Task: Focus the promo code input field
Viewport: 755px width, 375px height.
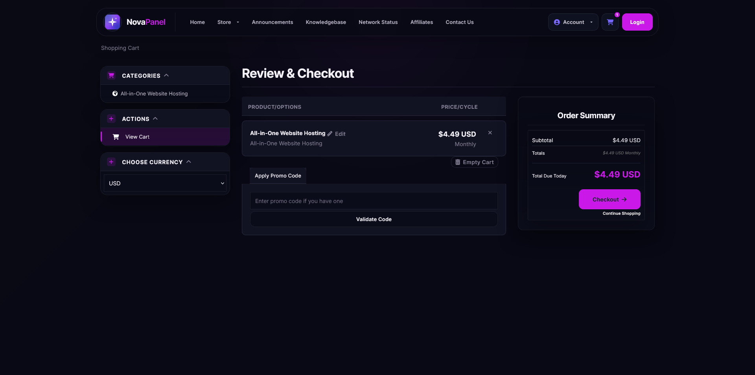Action: tap(374, 201)
